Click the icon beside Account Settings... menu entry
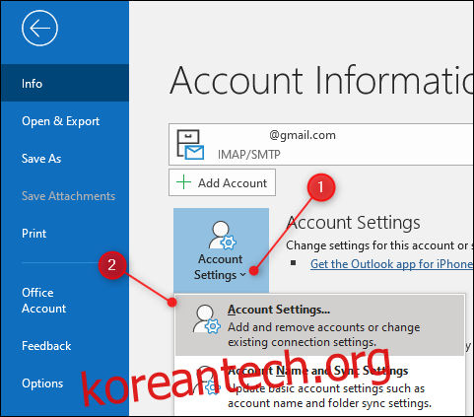Screen dimensions: 474x417 pyautogui.click(x=206, y=319)
